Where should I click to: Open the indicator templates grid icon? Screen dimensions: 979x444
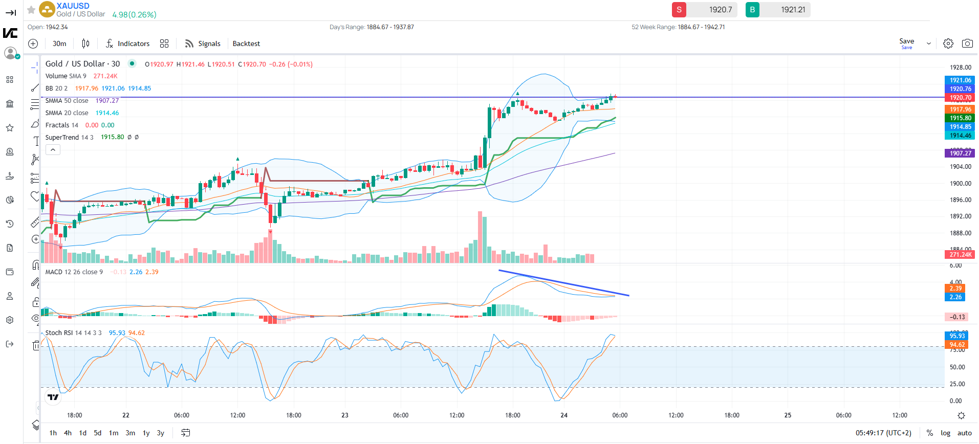click(x=164, y=43)
